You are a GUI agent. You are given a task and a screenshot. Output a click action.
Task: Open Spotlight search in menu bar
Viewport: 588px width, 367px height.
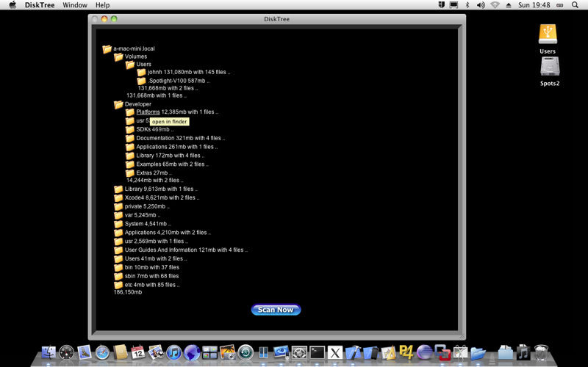pyautogui.click(x=576, y=5)
